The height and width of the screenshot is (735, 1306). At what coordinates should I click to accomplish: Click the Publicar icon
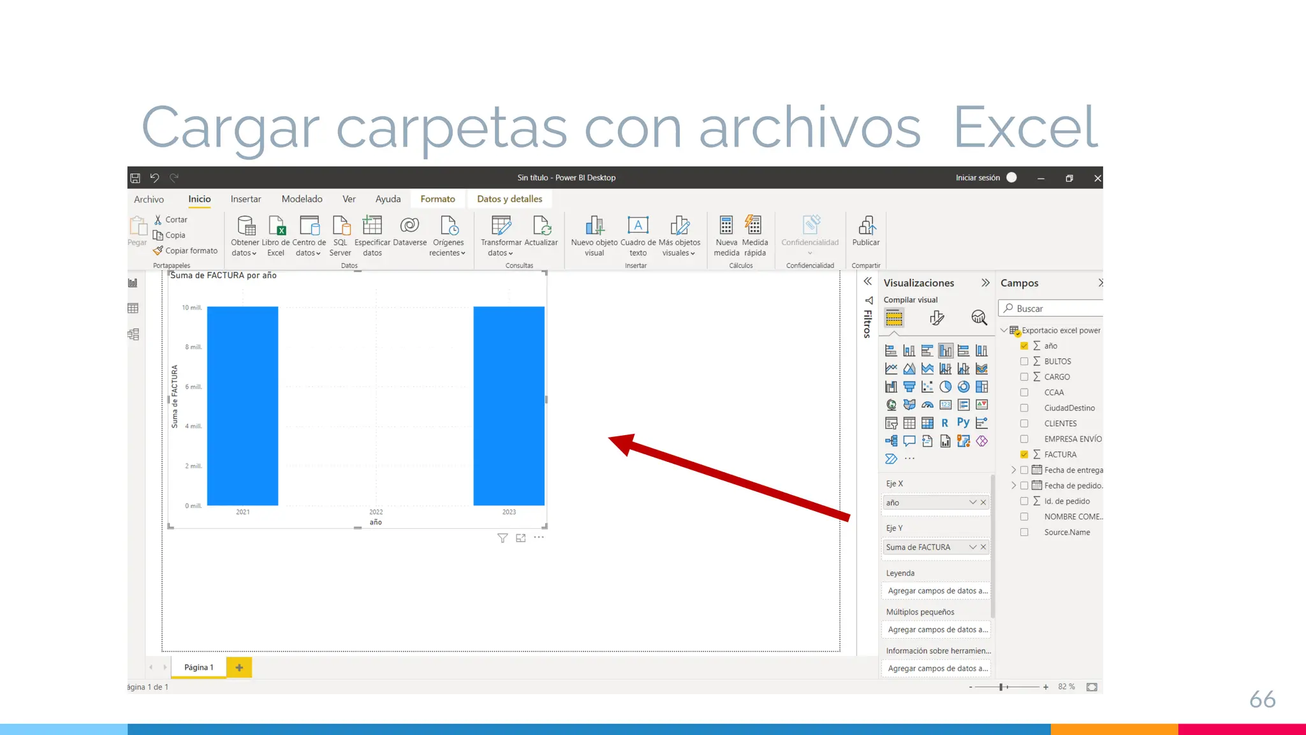pos(866,225)
